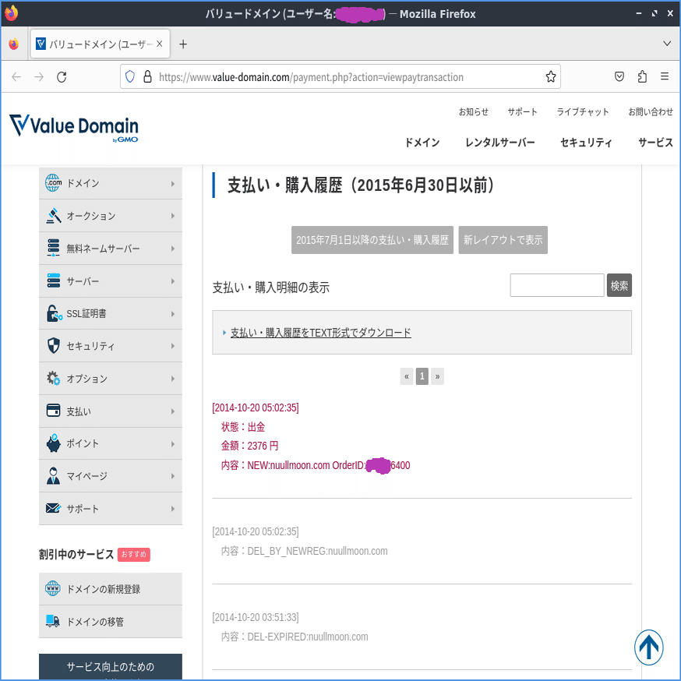Click the サービス向上のための banner
The height and width of the screenshot is (681, 681).
111,667
